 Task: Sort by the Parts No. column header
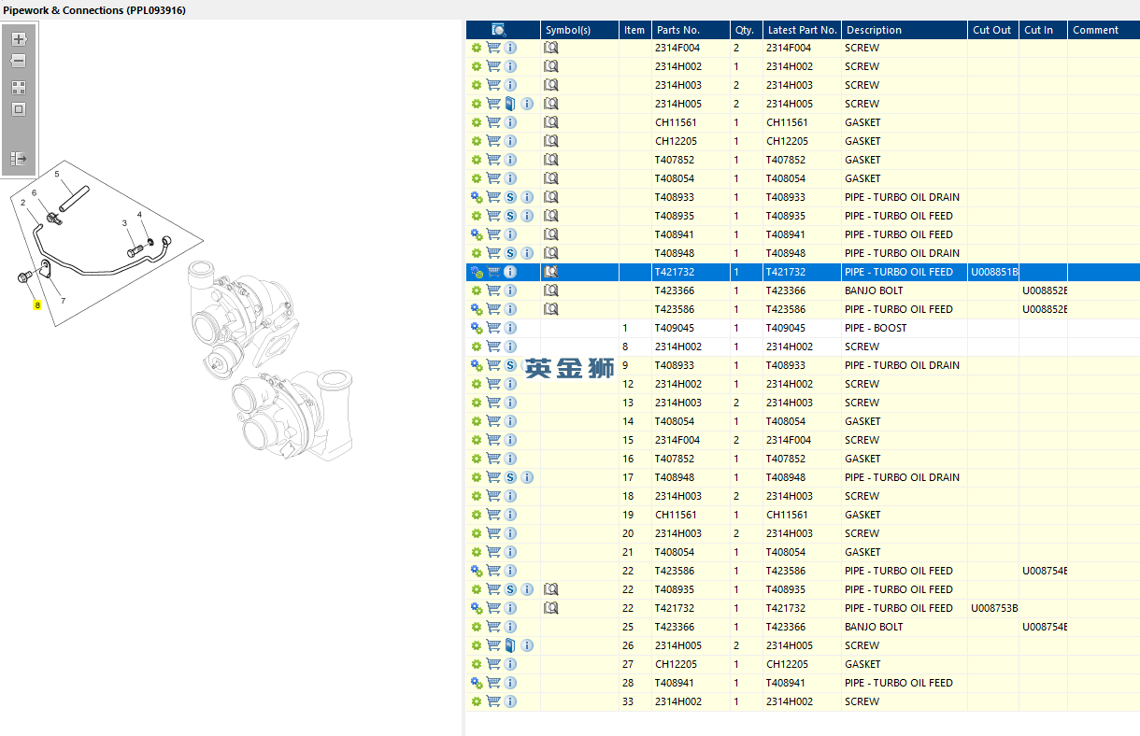[x=678, y=30]
